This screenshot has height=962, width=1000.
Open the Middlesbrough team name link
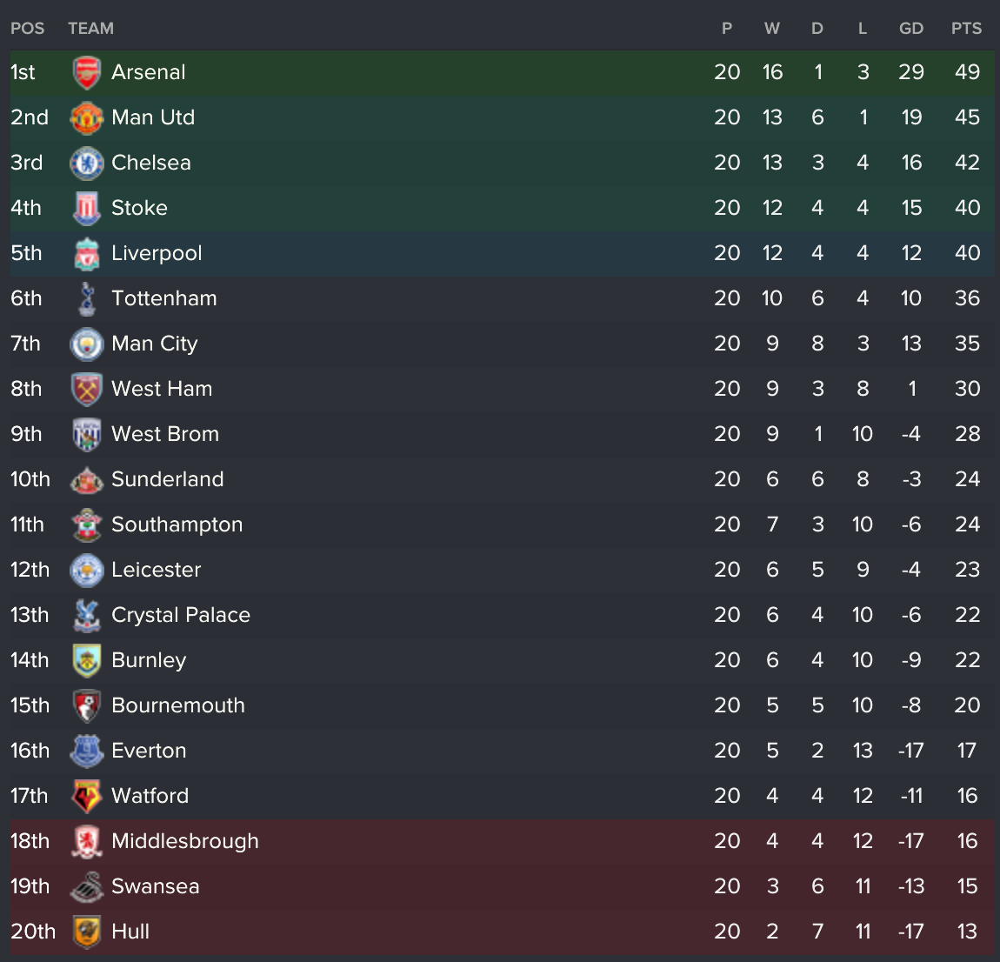click(184, 841)
